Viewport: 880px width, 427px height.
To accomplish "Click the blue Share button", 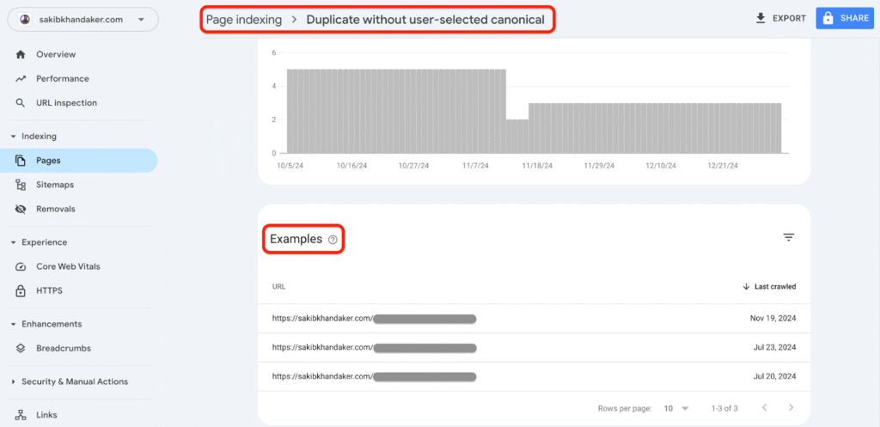I will (844, 18).
